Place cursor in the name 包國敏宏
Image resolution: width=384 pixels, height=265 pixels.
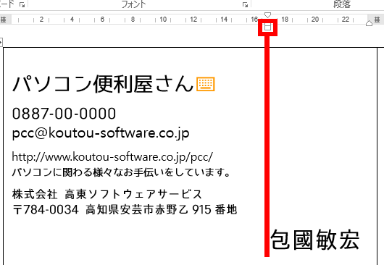coord(315,240)
